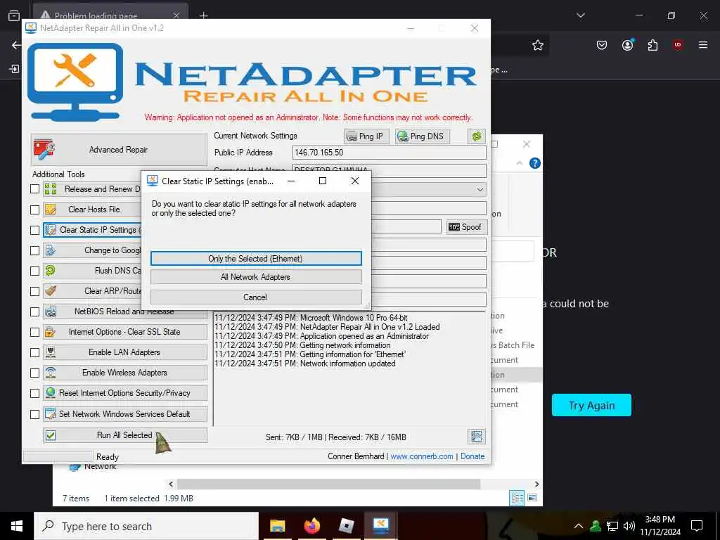Click the log export icon beside traffic stats
This screenshot has width=720, height=540.
(477, 437)
